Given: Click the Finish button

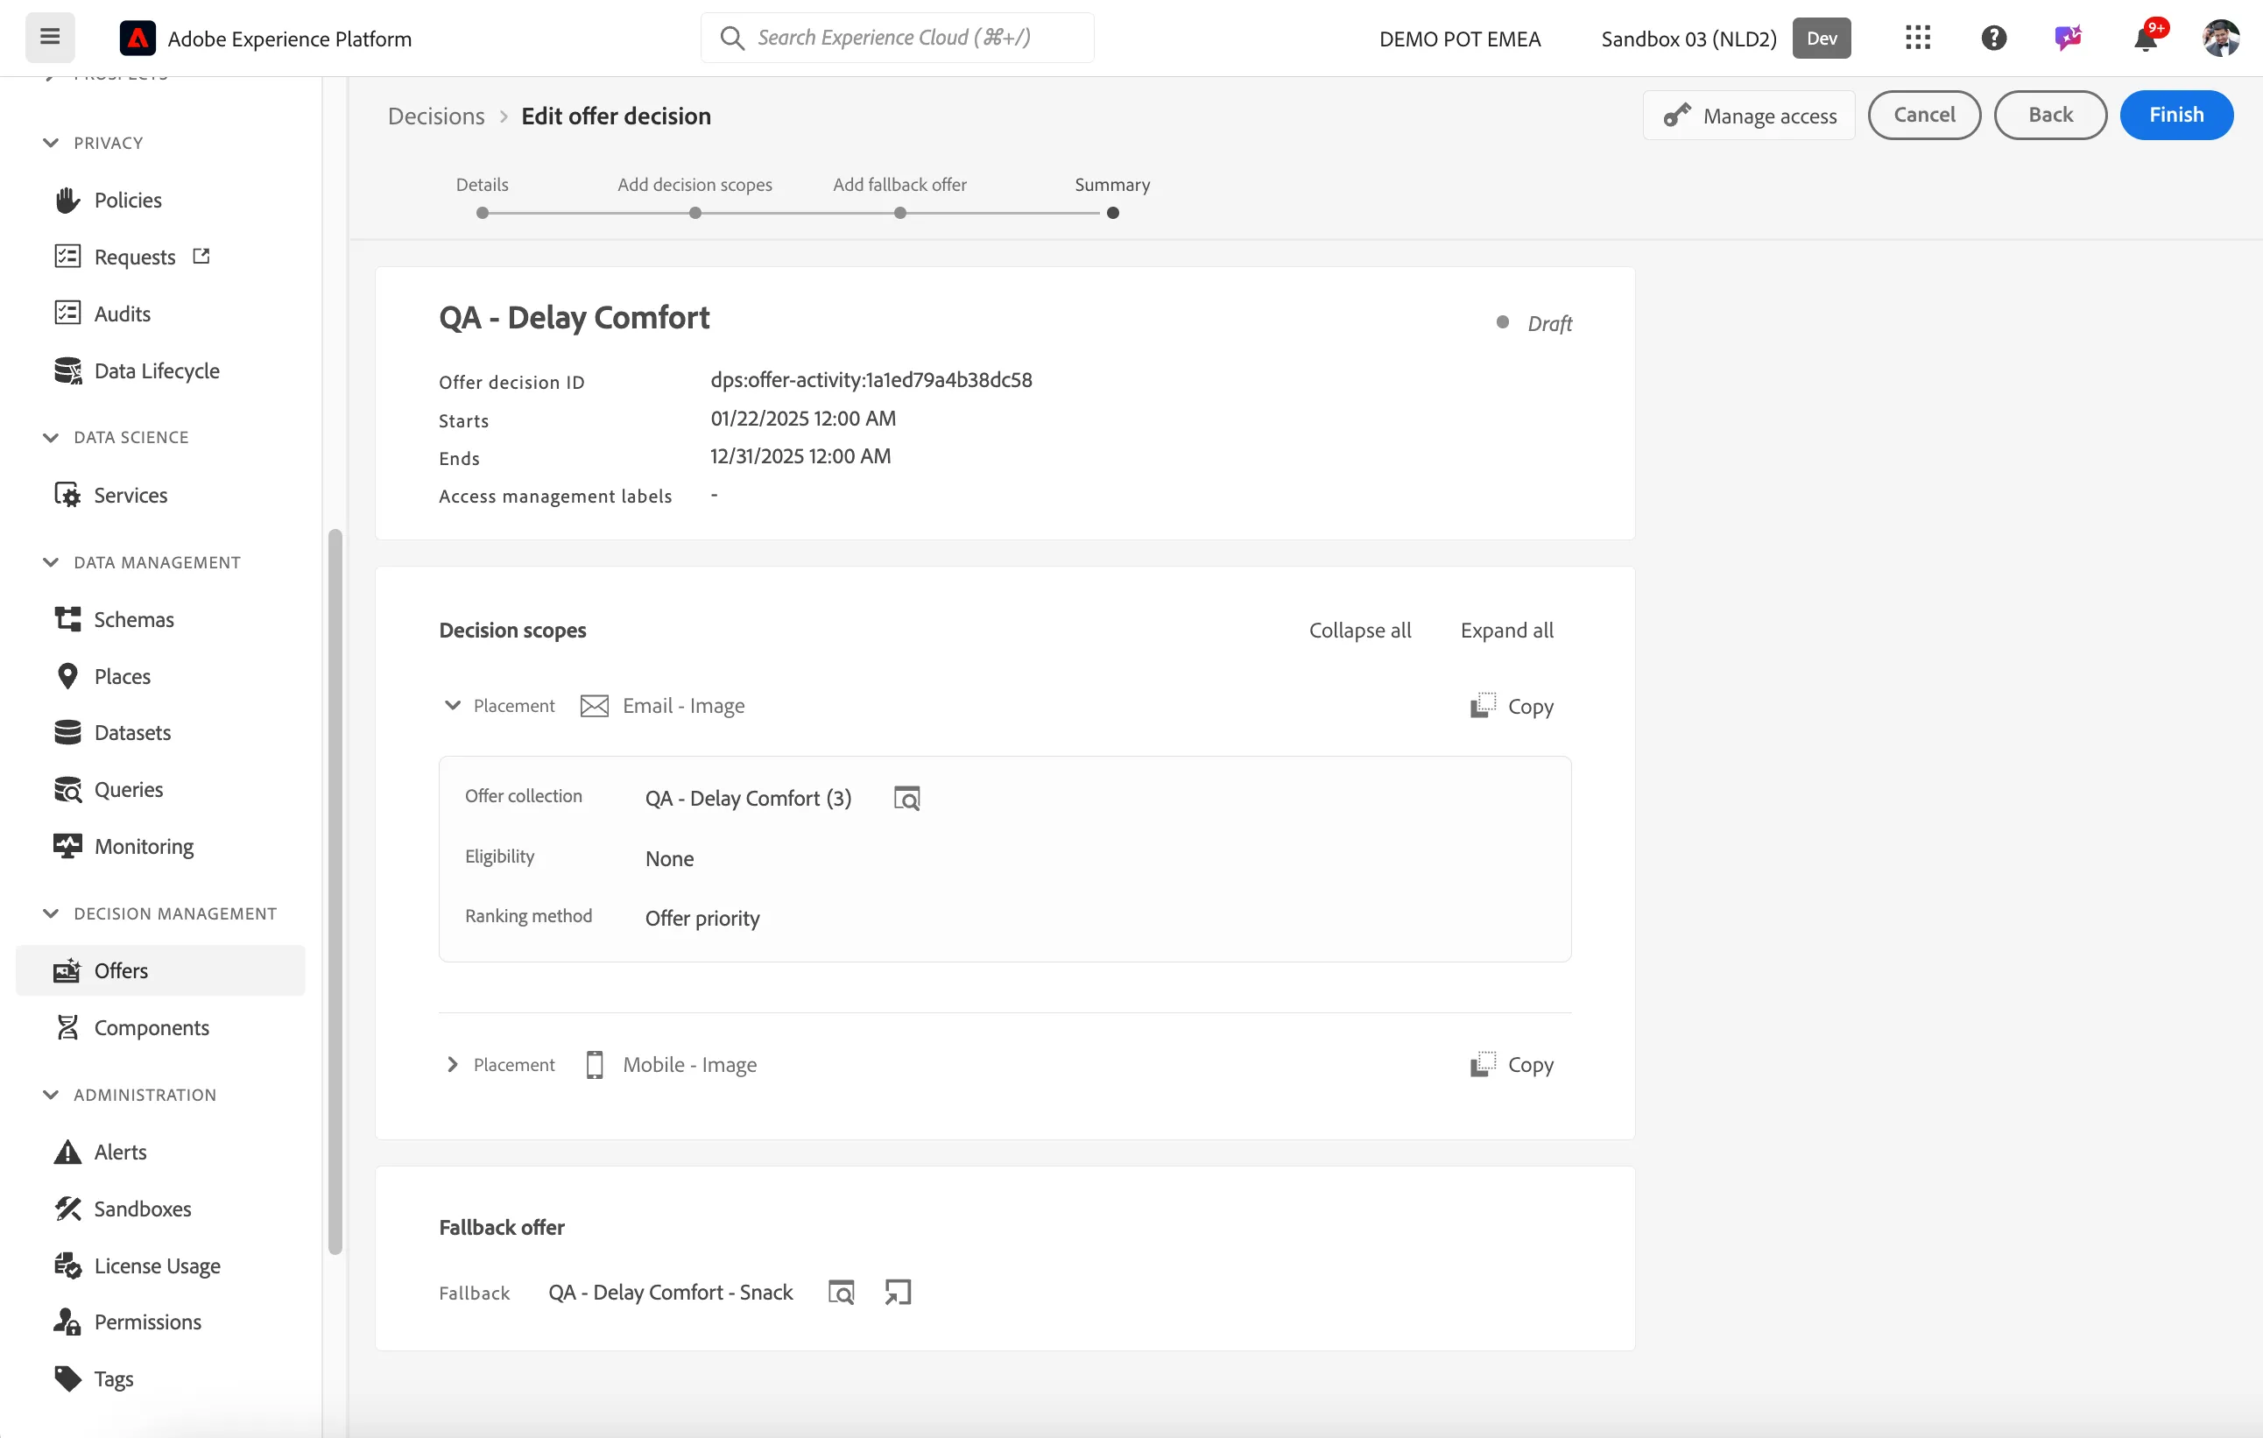Looking at the screenshot, I should pos(2175,115).
